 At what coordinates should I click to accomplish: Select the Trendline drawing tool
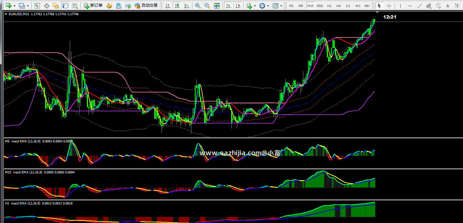pos(419,6)
